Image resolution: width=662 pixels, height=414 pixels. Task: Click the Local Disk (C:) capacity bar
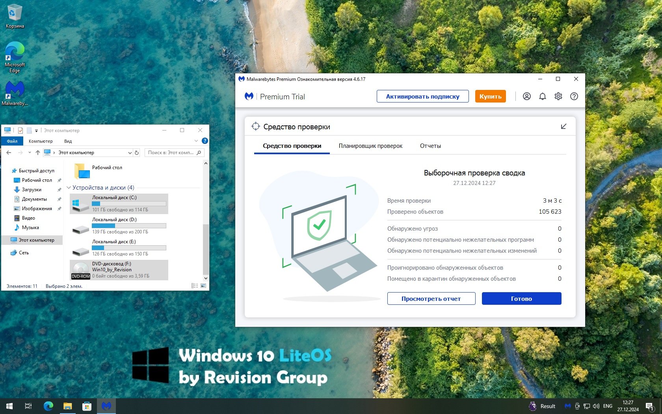129,204
